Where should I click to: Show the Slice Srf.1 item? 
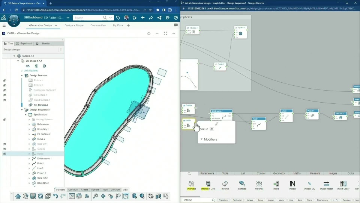(4, 144)
